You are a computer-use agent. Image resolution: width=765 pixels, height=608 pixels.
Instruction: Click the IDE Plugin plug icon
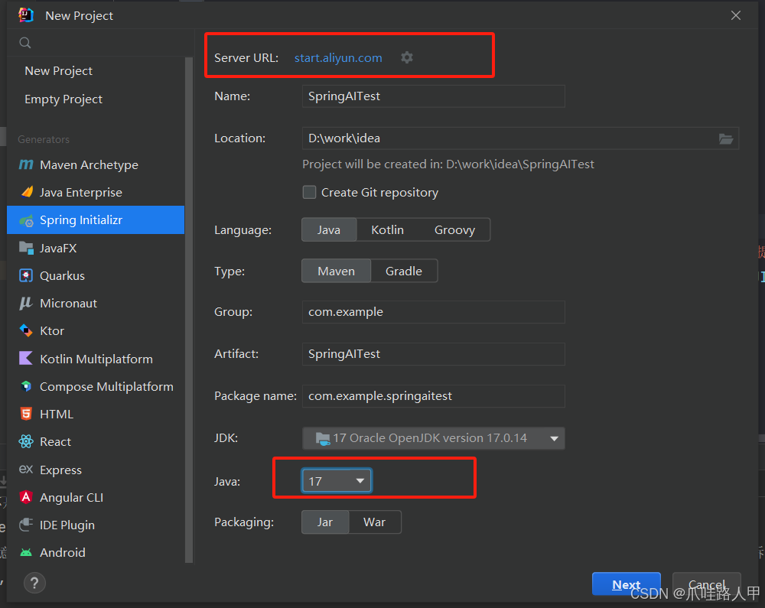pos(26,525)
